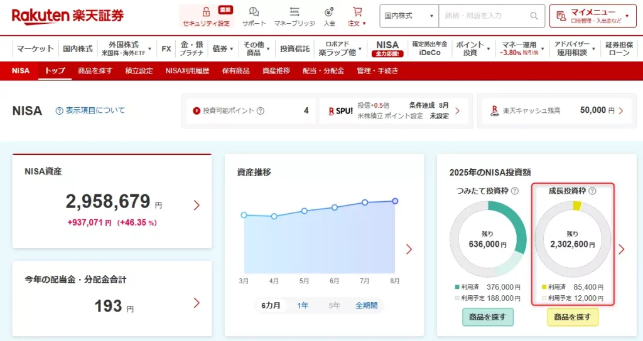Expand the その他商品 menu dropdown
This screenshot has width=643, height=341.
267,49
